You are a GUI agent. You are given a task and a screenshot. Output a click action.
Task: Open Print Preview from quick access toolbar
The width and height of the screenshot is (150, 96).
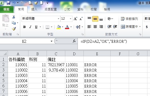click(30, 3)
